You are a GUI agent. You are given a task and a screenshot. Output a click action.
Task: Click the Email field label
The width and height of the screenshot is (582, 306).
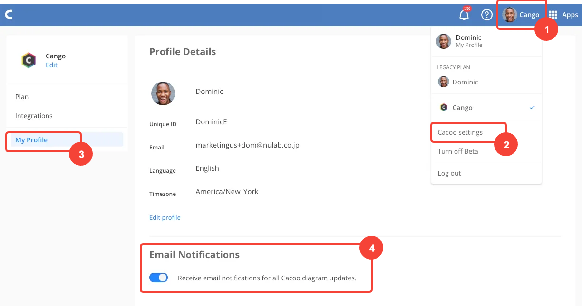pos(157,148)
